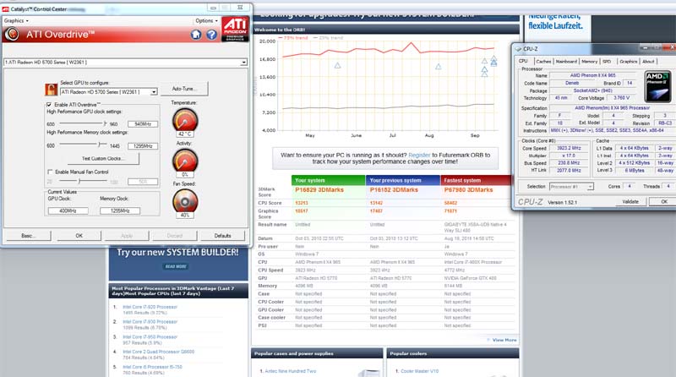Screen dimensions: 676x377
Task: Click the Activity gauge dial
Action: point(185,161)
